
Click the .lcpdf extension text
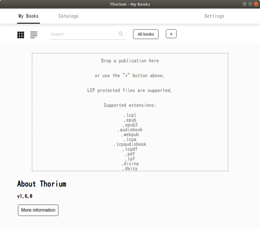pos(130,149)
